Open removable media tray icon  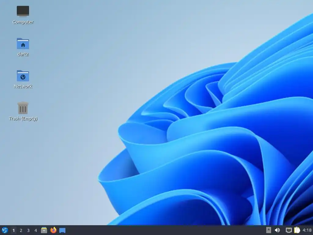(269, 230)
